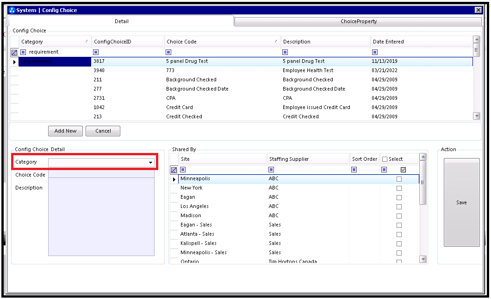Click the Description column filter icon
The width and height of the screenshot is (491, 299).
285,52
